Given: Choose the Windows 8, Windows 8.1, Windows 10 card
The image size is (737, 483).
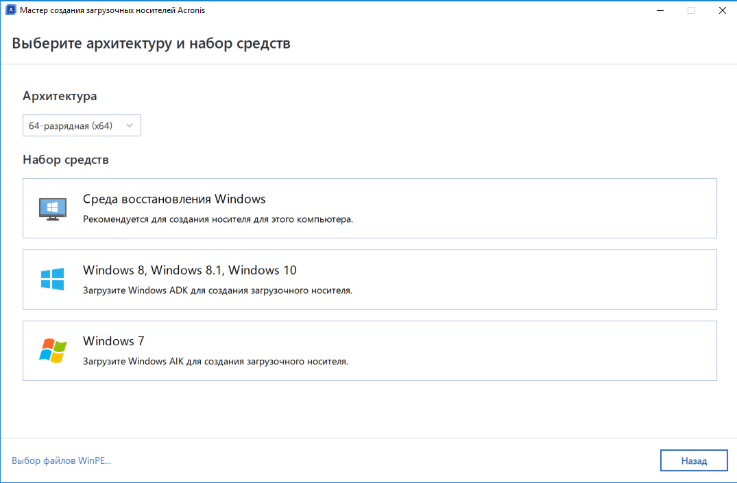Looking at the screenshot, I should tap(370, 280).
